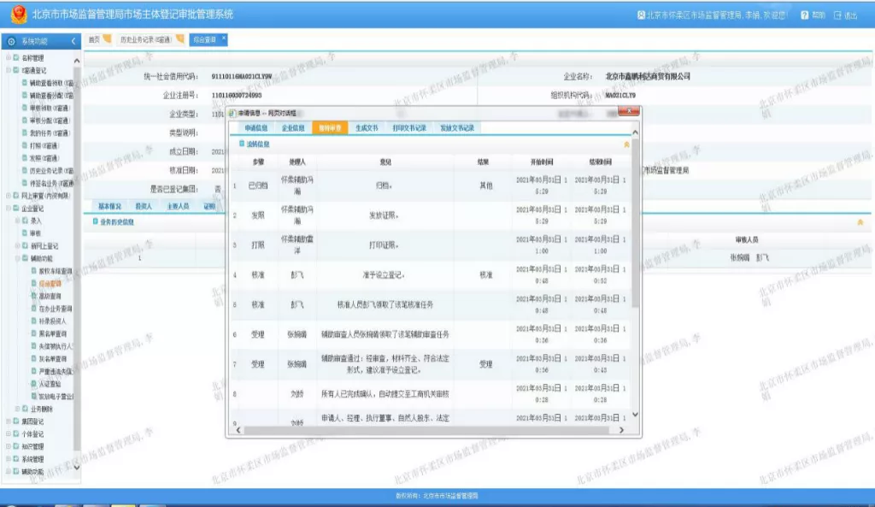Select the 投资人 tab behind the dialog
This screenshot has width=875, height=507.
(144, 206)
